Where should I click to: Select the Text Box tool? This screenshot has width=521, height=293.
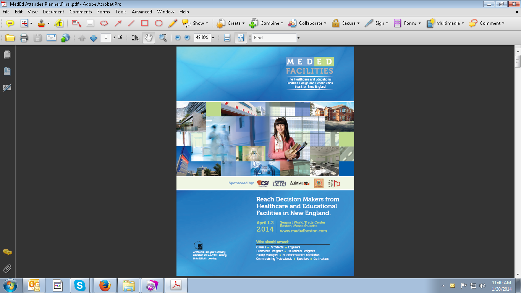(x=90, y=23)
